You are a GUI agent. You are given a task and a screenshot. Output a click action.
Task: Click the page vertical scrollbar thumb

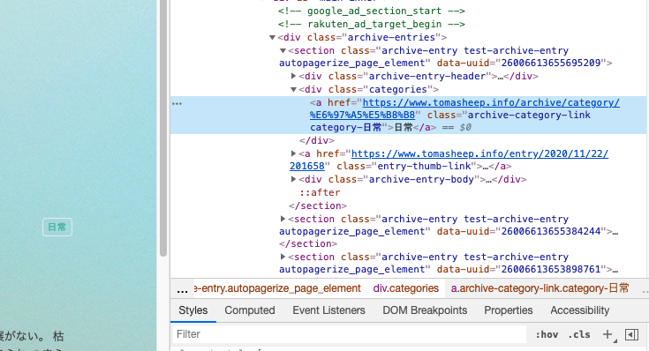point(163,128)
